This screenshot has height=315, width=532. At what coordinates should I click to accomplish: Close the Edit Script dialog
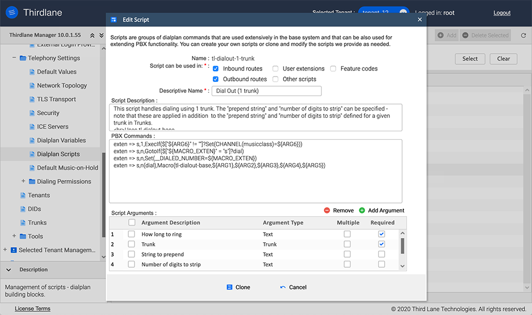coord(420,19)
